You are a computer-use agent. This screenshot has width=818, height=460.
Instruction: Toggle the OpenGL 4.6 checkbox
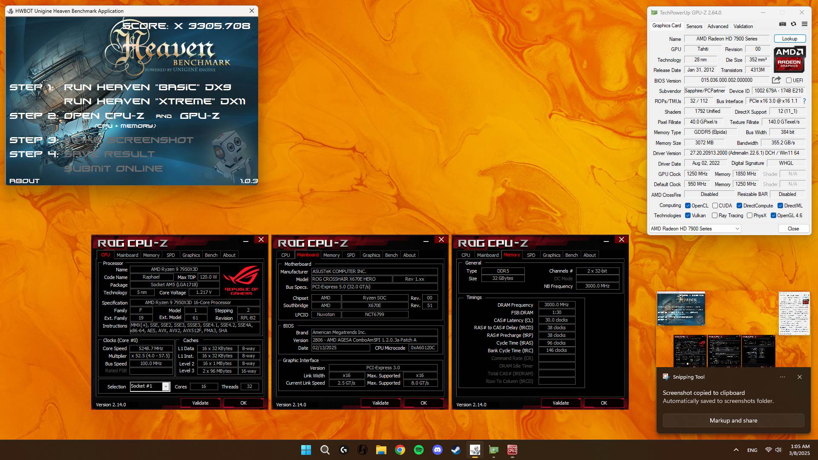coord(773,216)
